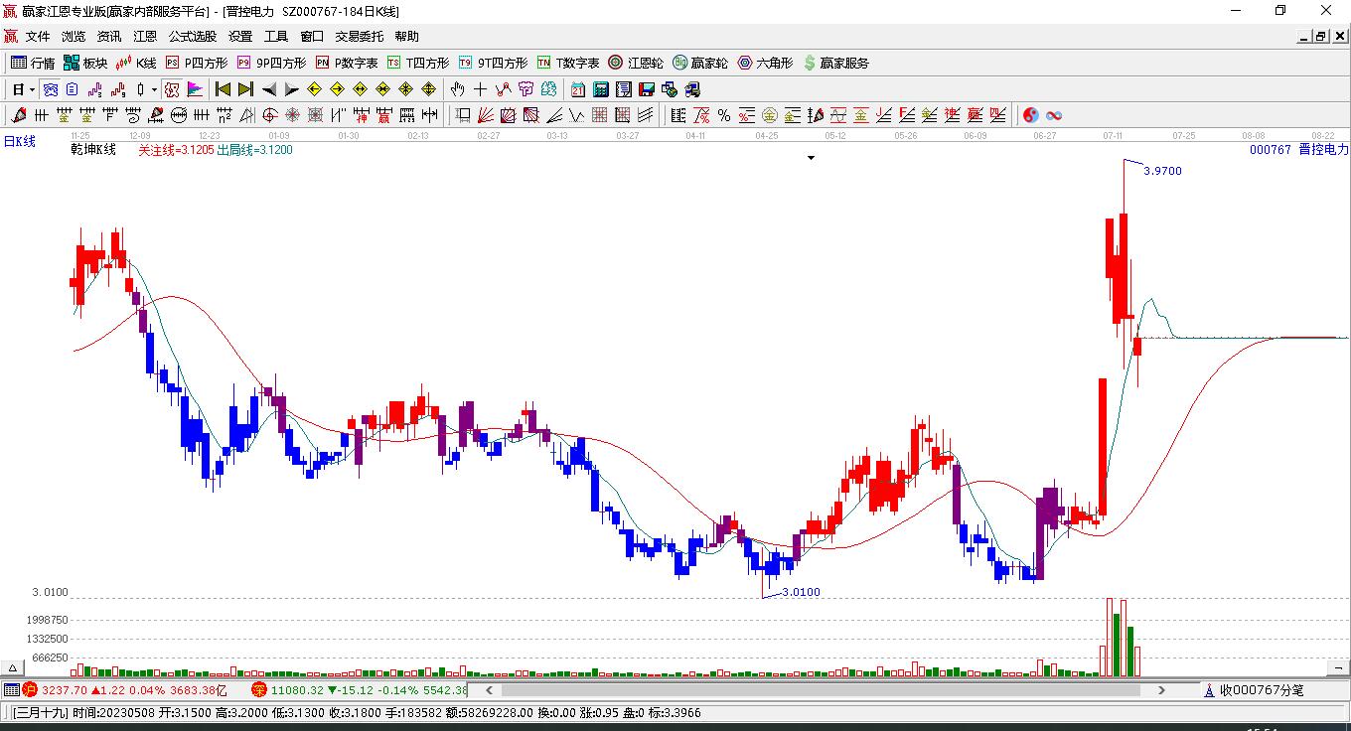The image size is (1351, 731).
Task: Switch to K线 chart view
Action: tap(136, 63)
